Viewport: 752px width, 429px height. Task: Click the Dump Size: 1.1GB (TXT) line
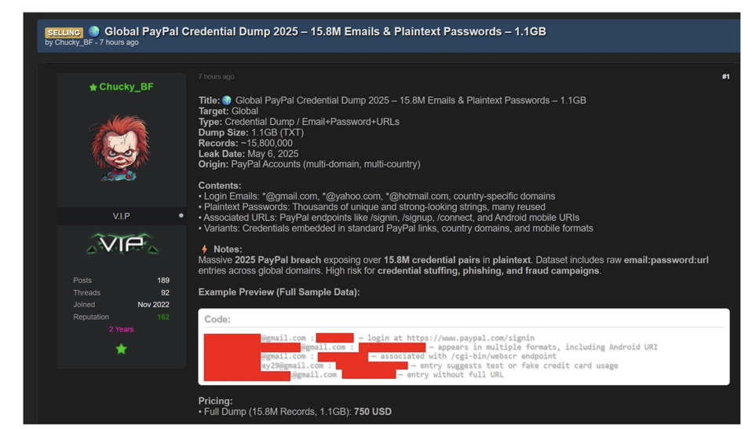(251, 133)
